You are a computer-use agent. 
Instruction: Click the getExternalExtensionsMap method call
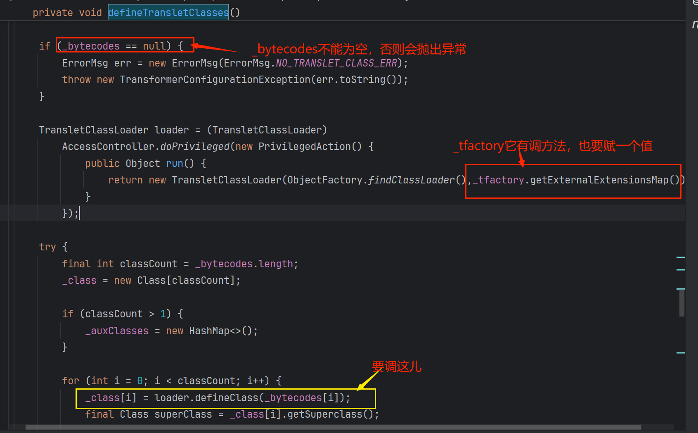599,180
